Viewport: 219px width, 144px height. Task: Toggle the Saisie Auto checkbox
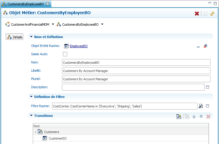(x=65, y=54)
